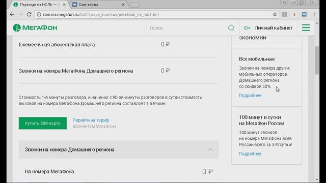Open a new browser tab
Viewport: 326px width, 183px height.
tap(134, 5)
